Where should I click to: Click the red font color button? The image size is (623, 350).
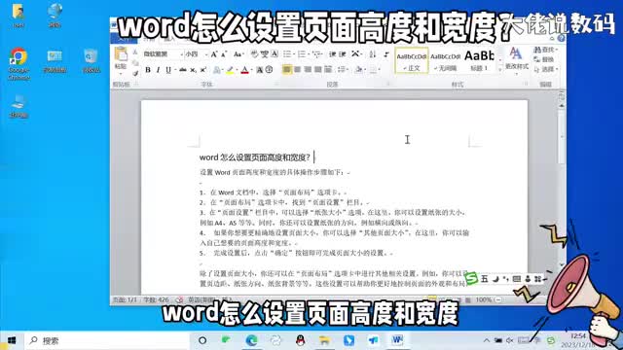[x=244, y=70]
